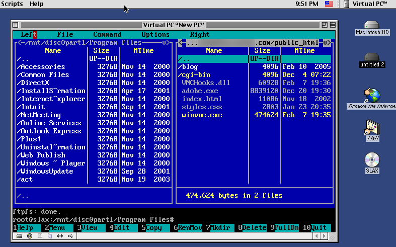Image resolution: width=396 pixels, height=247 pixels.
Task: Open the Left panel menu
Action: [29, 35]
